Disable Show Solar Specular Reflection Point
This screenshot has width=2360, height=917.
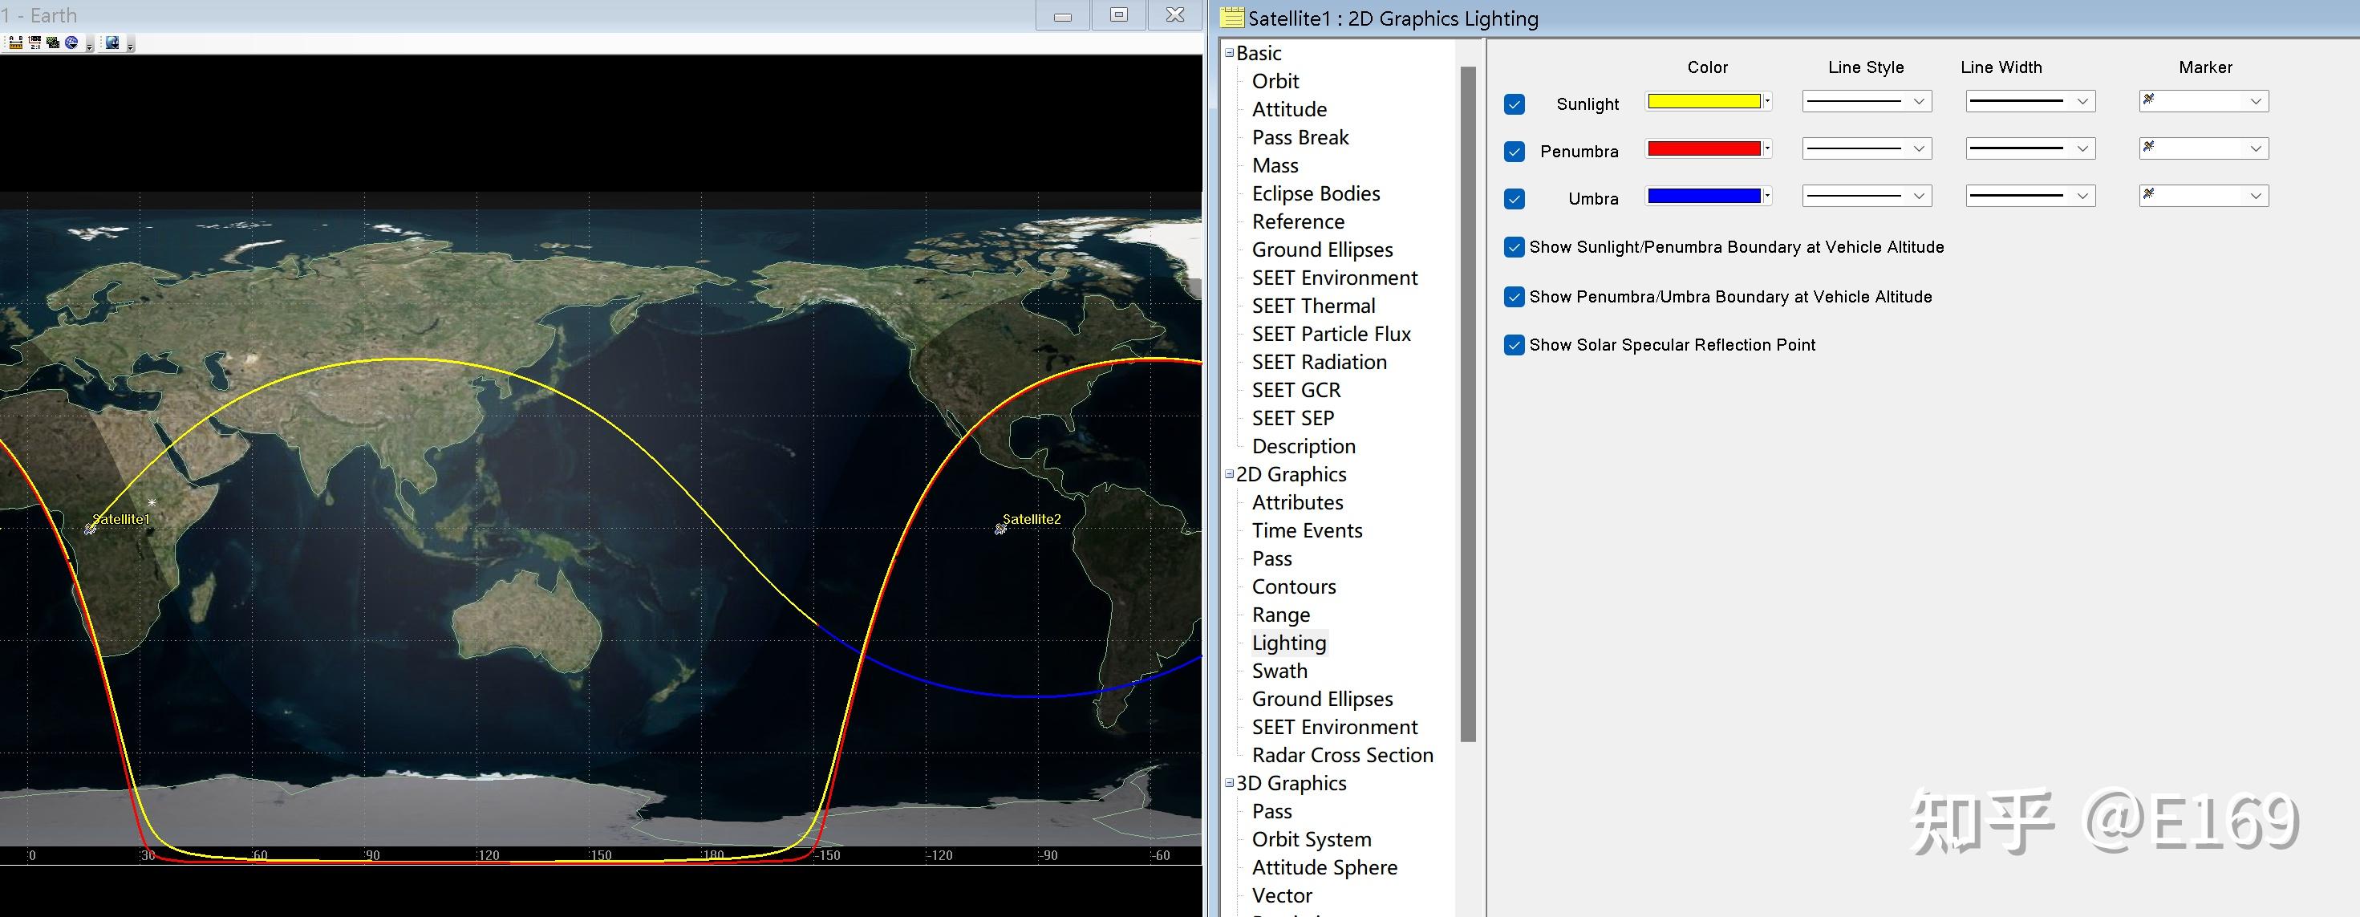(1515, 345)
